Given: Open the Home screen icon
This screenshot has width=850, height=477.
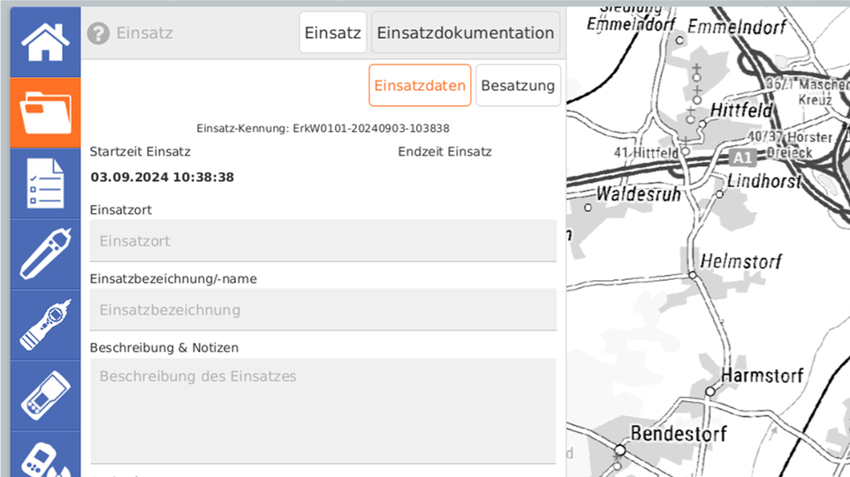Looking at the screenshot, I should pyautogui.click(x=46, y=42).
